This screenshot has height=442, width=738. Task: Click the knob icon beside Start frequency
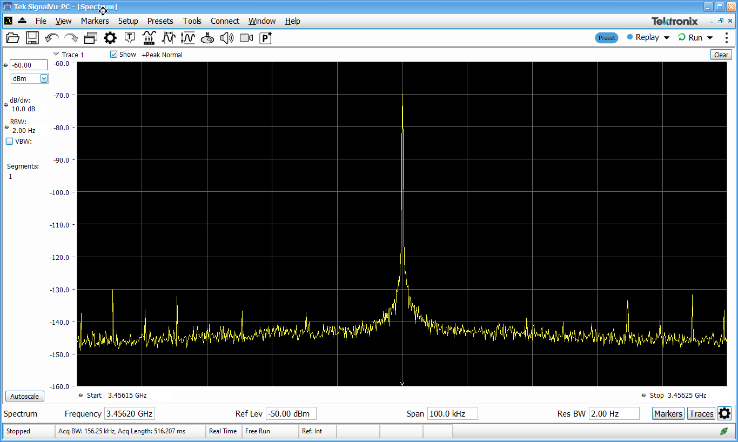pos(81,396)
